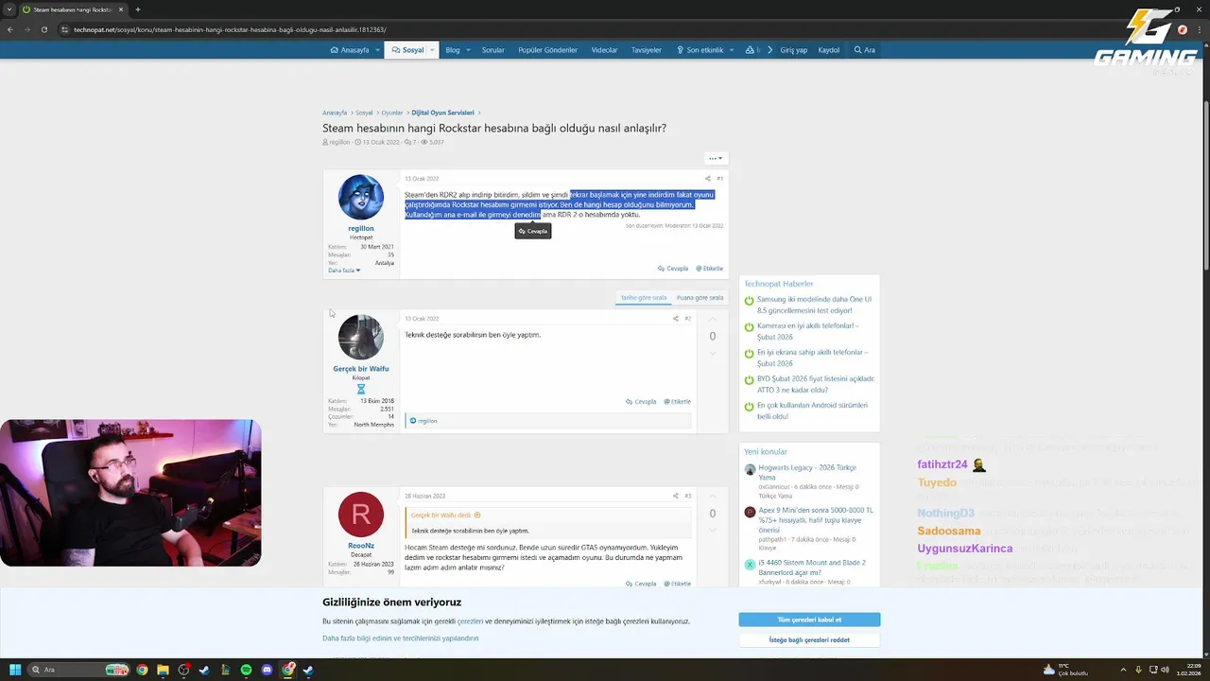The height and width of the screenshot is (681, 1210).
Task: Click the regillon like name in post #2
Action: [x=427, y=421]
